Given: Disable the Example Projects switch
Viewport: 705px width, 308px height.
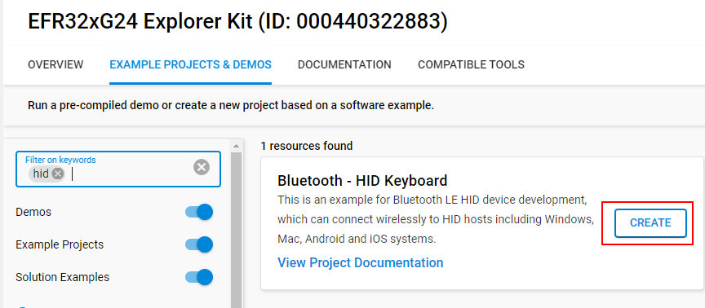Looking at the screenshot, I should [199, 244].
